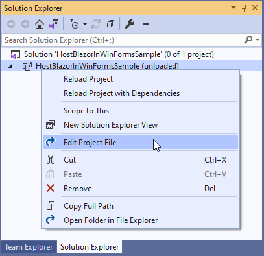Click the Edit Project File arrow icon
This screenshot has height=256, width=264.
51,142
